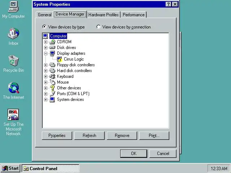Open the Start menu
The image size is (231, 173).
(x=10, y=168)
